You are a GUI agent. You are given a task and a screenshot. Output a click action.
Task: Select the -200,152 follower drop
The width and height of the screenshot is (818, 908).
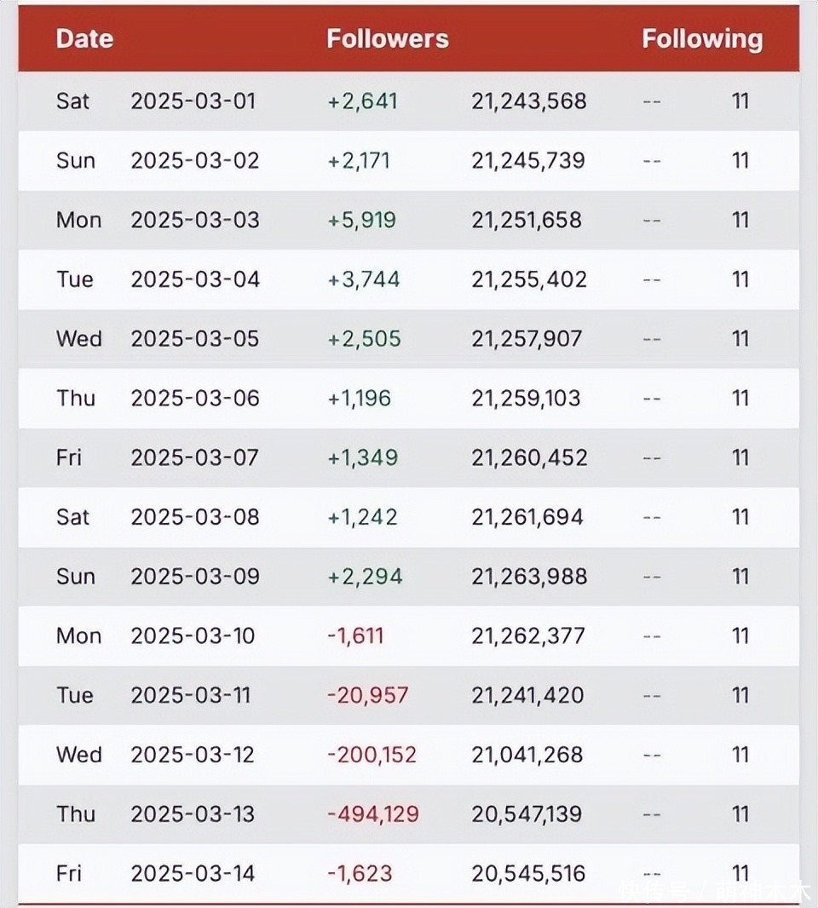point(372,756)
